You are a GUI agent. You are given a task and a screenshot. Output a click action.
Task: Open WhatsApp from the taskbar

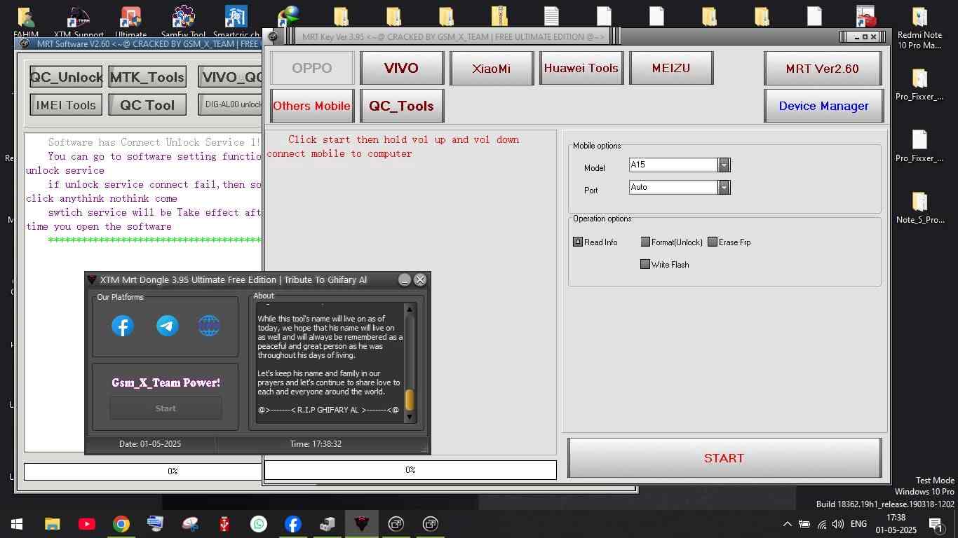coord(259,523)
